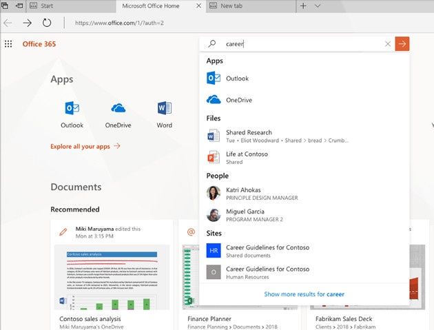Screen dimensions: 434x330
Task: Switch to the New tab browser tab
Action: (x=251, y=6)
